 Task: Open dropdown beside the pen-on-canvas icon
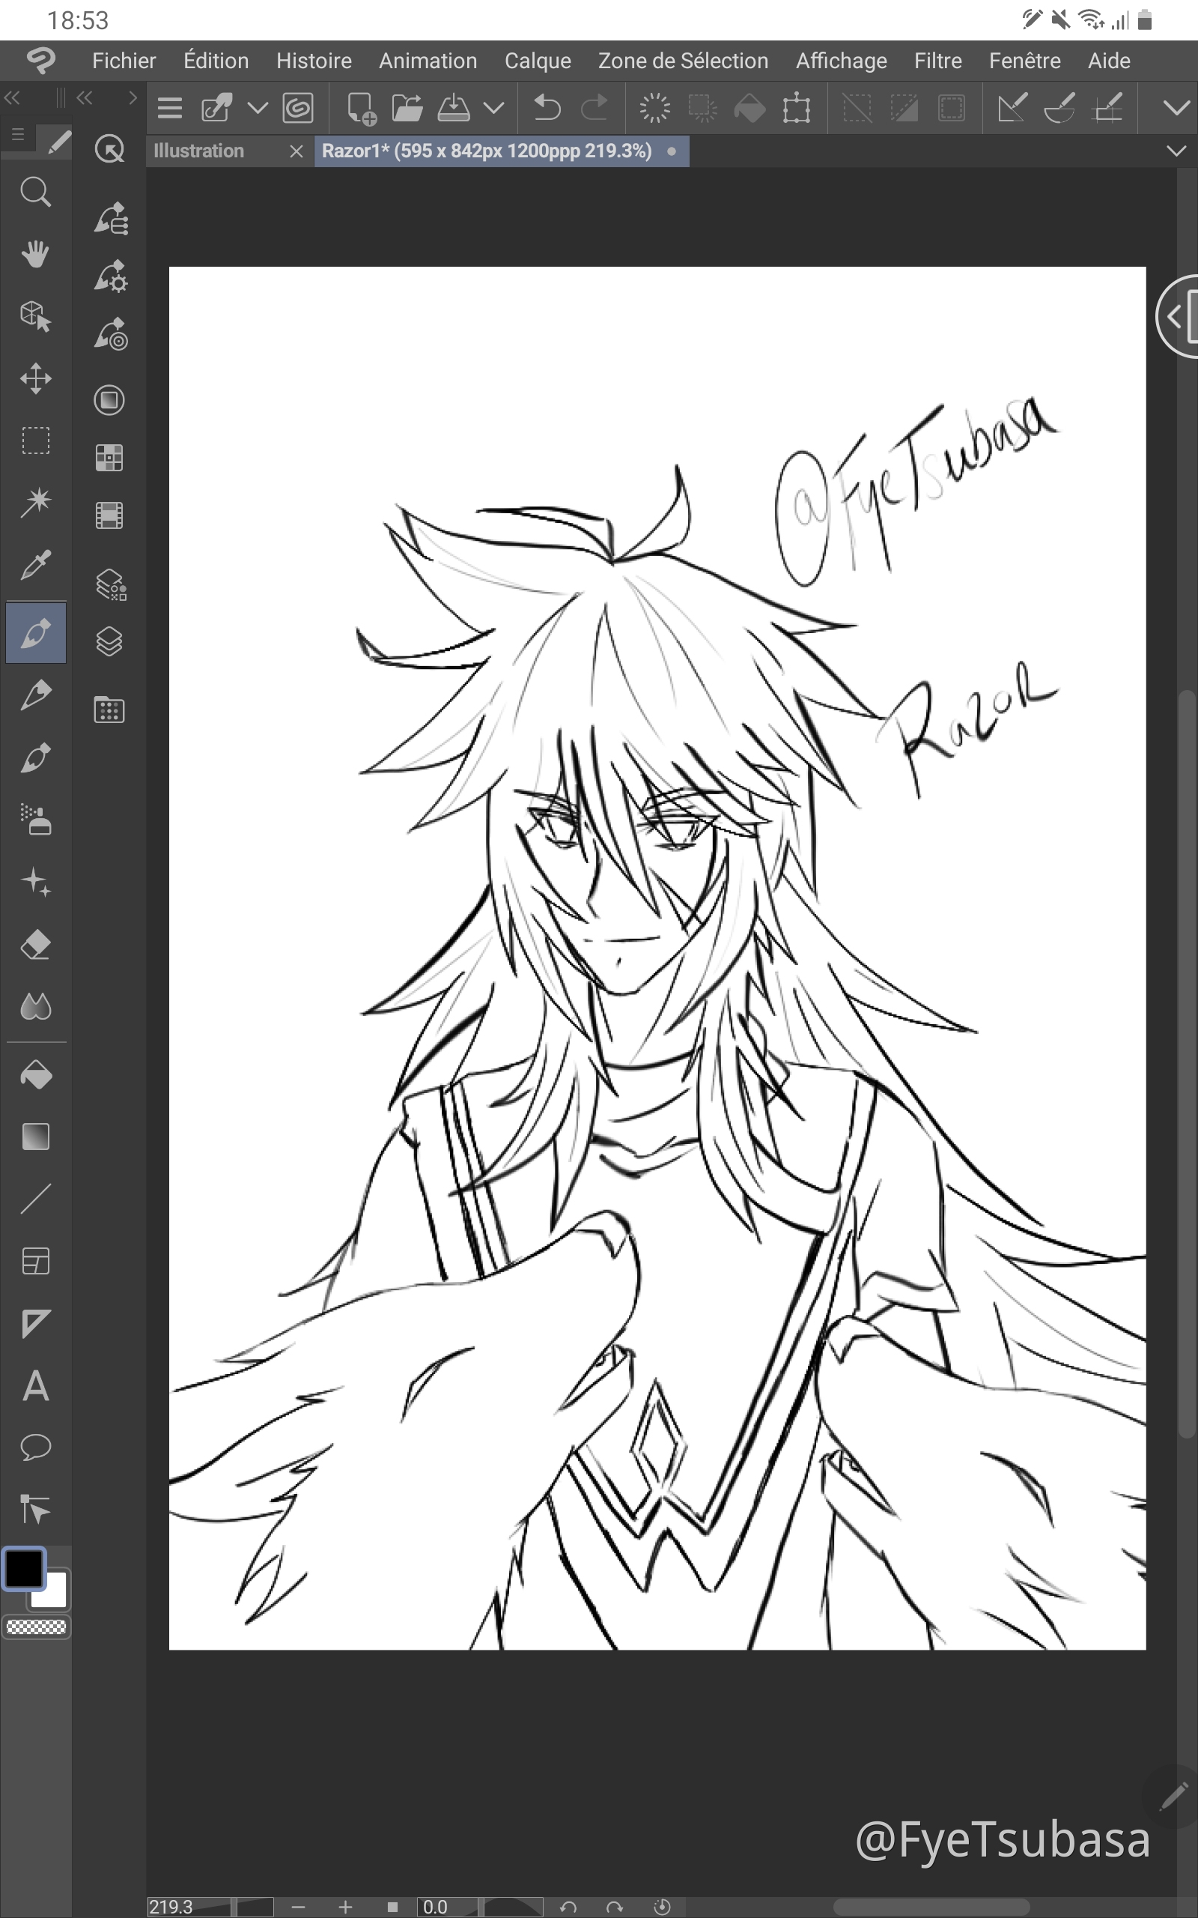click(x=258, y=108)
